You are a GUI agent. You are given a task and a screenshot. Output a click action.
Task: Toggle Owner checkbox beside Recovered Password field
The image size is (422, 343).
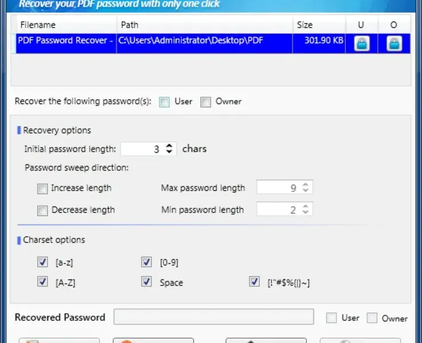click(372, 318)
